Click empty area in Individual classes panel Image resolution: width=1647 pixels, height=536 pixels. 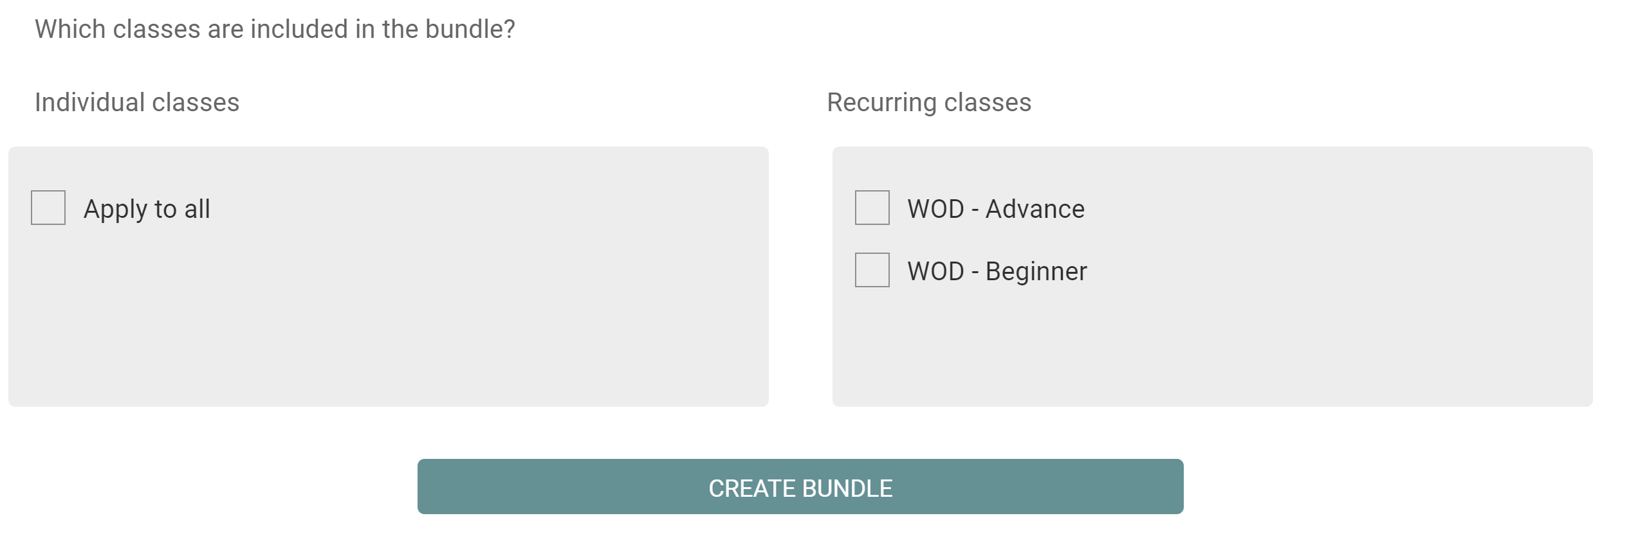click(389, 321)
